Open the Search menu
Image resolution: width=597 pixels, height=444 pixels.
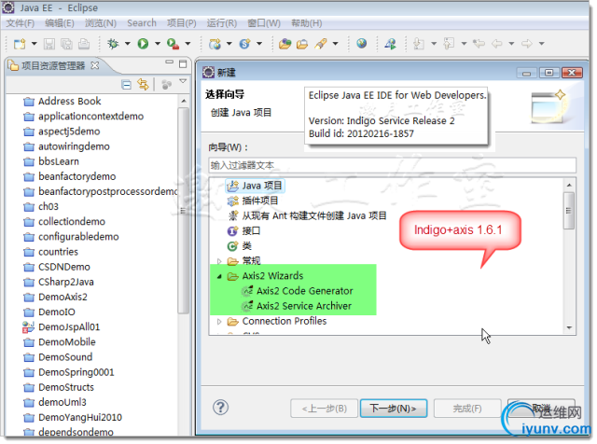[142, 23]
